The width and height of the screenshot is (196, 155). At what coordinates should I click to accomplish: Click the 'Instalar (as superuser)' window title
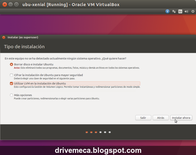(x=23, y=37)
